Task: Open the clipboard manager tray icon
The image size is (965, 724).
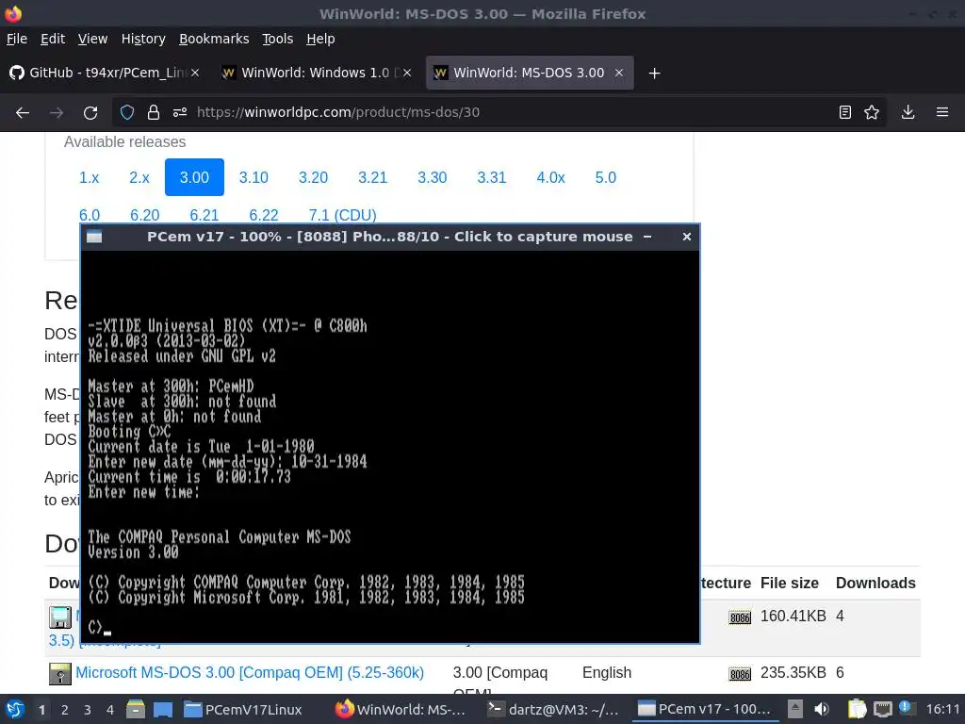Action: click(857, 709)
